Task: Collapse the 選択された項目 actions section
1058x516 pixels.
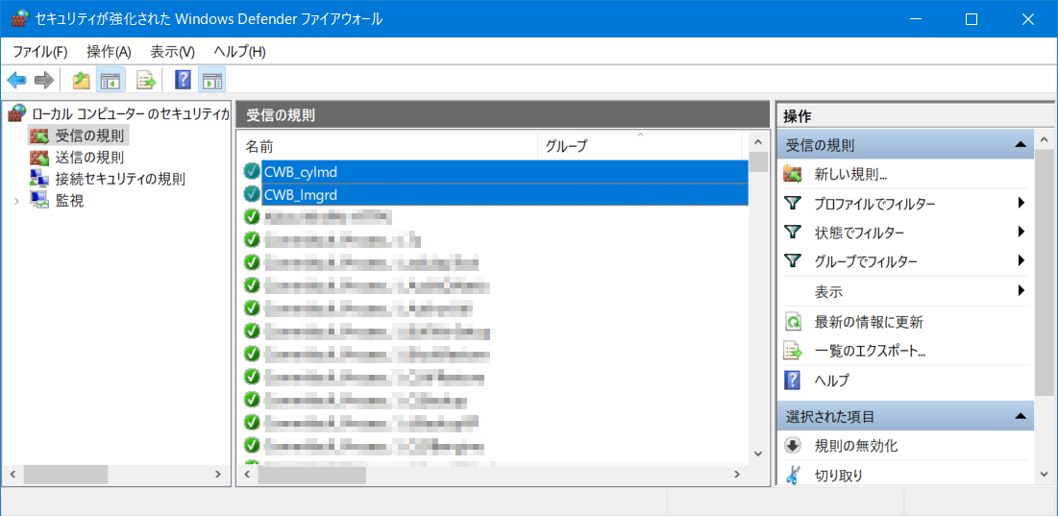Action: (x=1021, y=417)
